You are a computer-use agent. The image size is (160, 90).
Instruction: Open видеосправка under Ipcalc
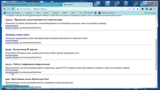12,55
